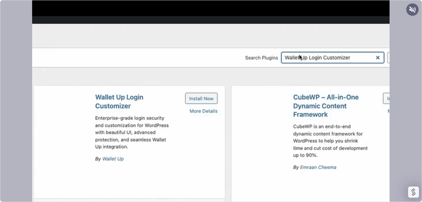Visit the Wallet Up author link
This screenshot has height=202, width=422.
113,159
